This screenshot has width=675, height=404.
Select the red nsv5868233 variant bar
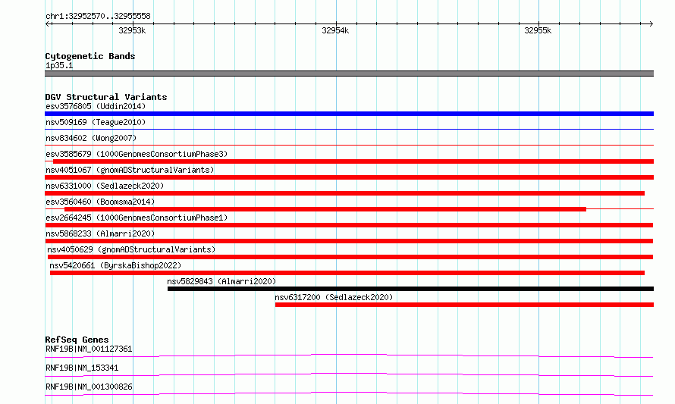(x=349, y=241)
